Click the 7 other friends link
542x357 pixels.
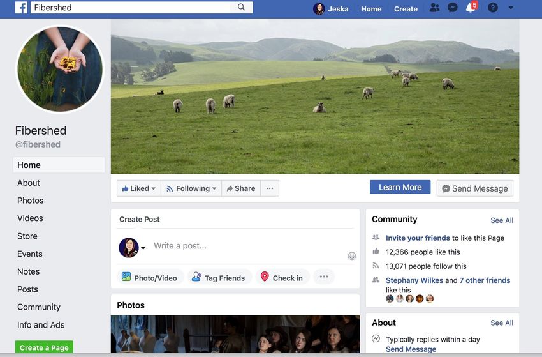(x=485, y=280)
